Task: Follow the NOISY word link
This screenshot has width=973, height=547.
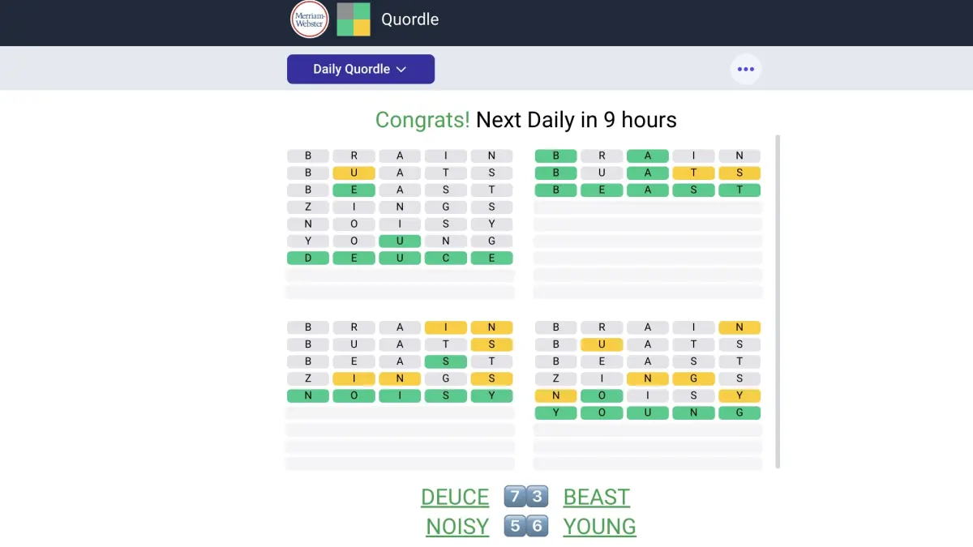Action: [457, 526]
